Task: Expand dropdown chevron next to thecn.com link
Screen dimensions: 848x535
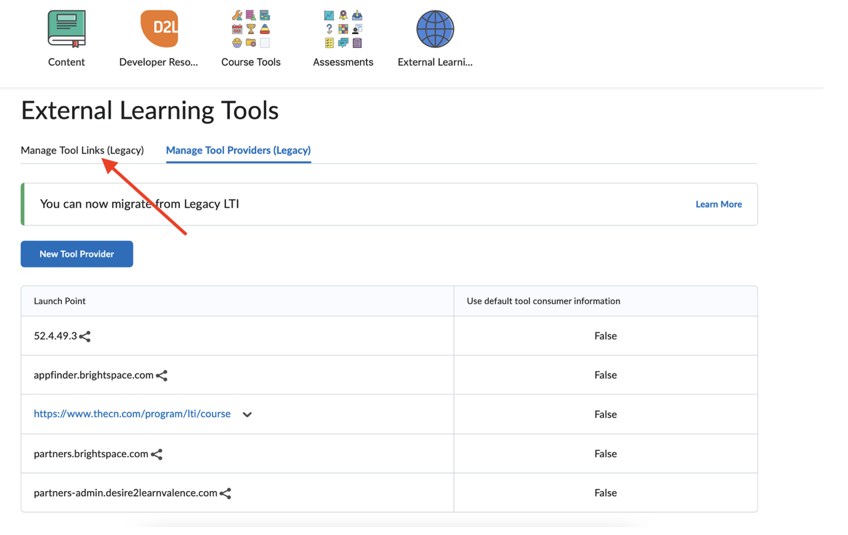Action: (x=247, y=415)
